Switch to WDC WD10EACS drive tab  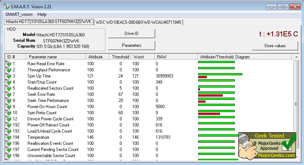pos(138,22)
